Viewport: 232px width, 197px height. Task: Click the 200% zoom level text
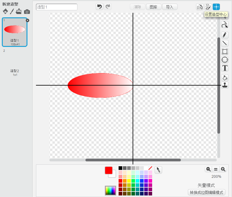216,177
